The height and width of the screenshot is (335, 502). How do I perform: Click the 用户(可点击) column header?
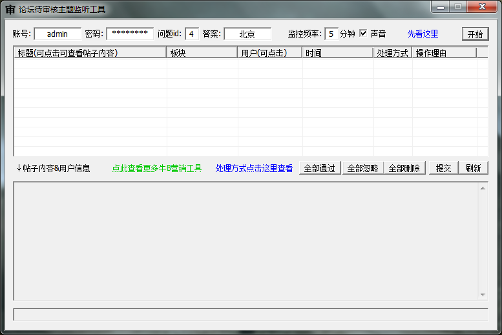pyautogui.click(x=270, y=53)
